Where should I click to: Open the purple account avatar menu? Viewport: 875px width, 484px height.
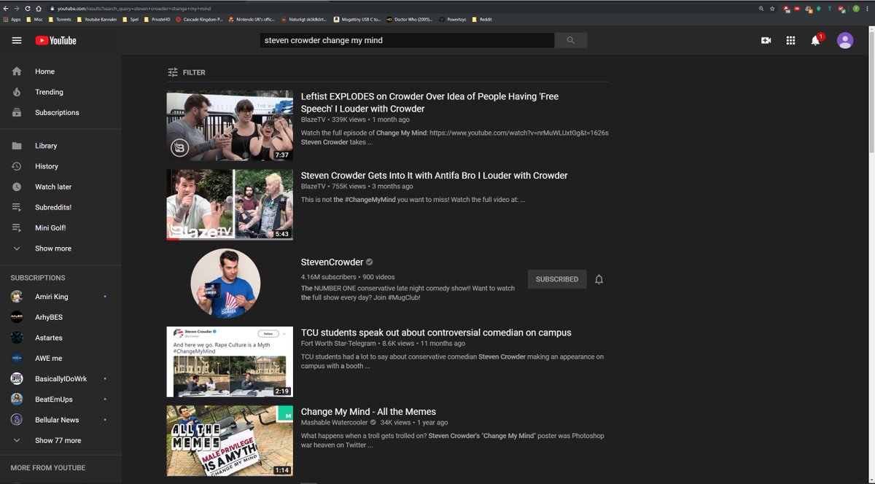tap(845, 41)
